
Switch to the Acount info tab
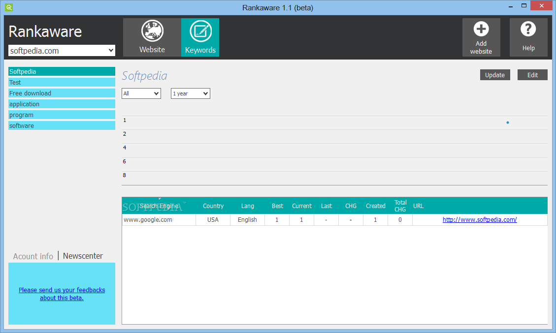[33, 256]
